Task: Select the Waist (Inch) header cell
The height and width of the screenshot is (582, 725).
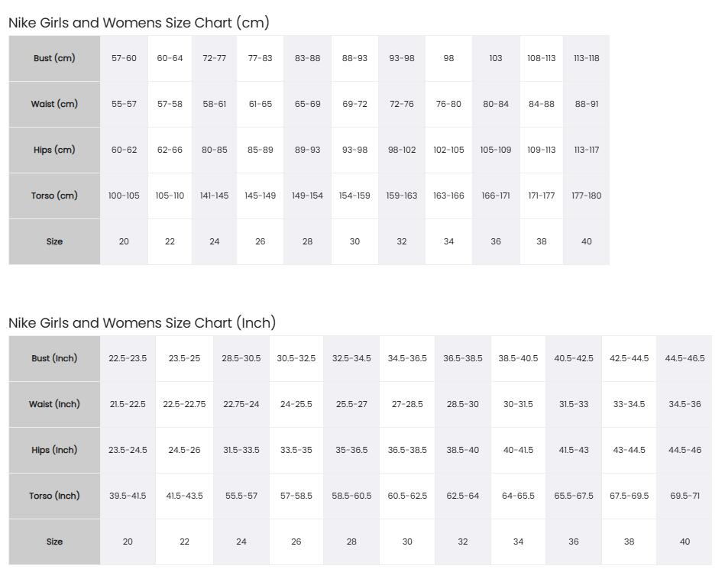Action: click(54, 404)
